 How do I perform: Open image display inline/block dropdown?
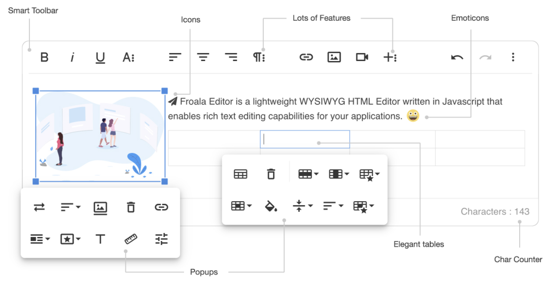click(40, 239)
